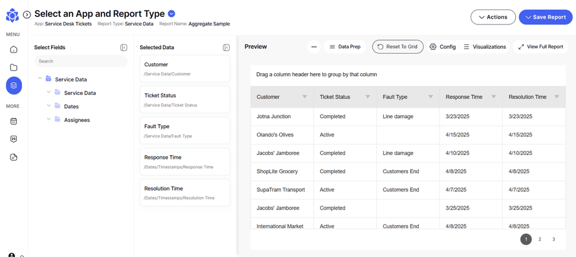
Task: Select the stacked layers icon in the sidebar
Action: point(14,86)
